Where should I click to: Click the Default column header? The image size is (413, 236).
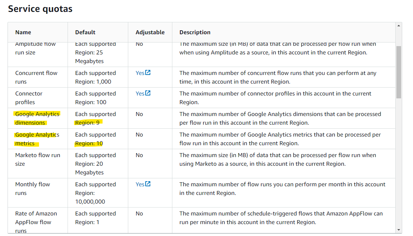pyautogui.click(x=85, y=32)
